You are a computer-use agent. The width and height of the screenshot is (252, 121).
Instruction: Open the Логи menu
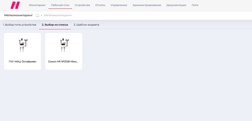point(195,5)
